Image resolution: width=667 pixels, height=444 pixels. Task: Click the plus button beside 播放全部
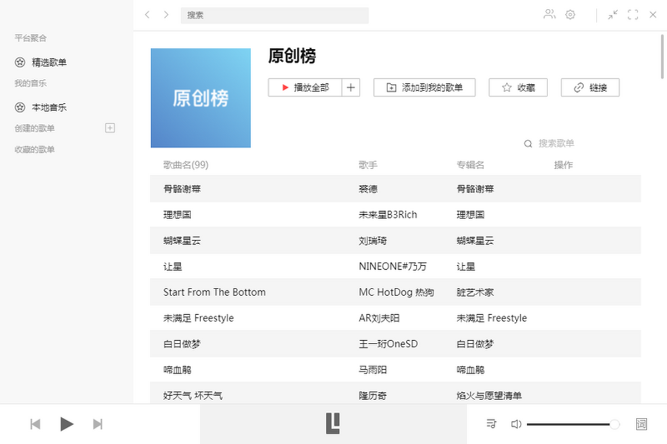pyautogui.click(x=351, y=88)
